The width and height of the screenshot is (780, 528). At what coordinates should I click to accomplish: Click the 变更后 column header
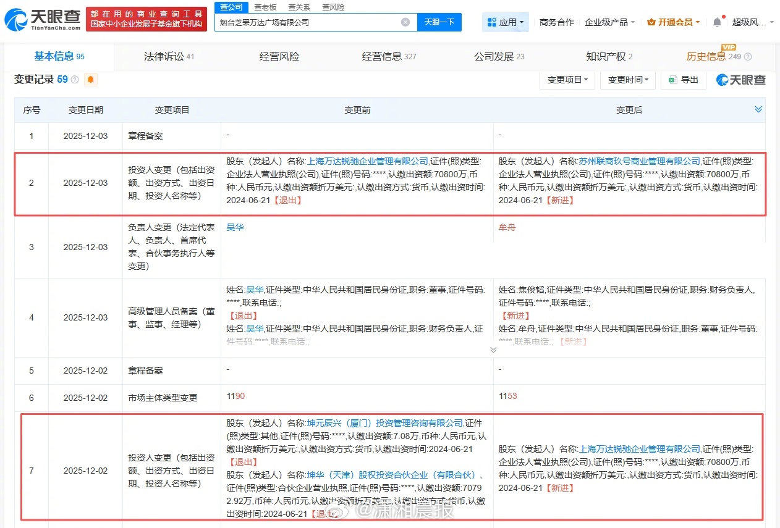[x=629, y=110]
